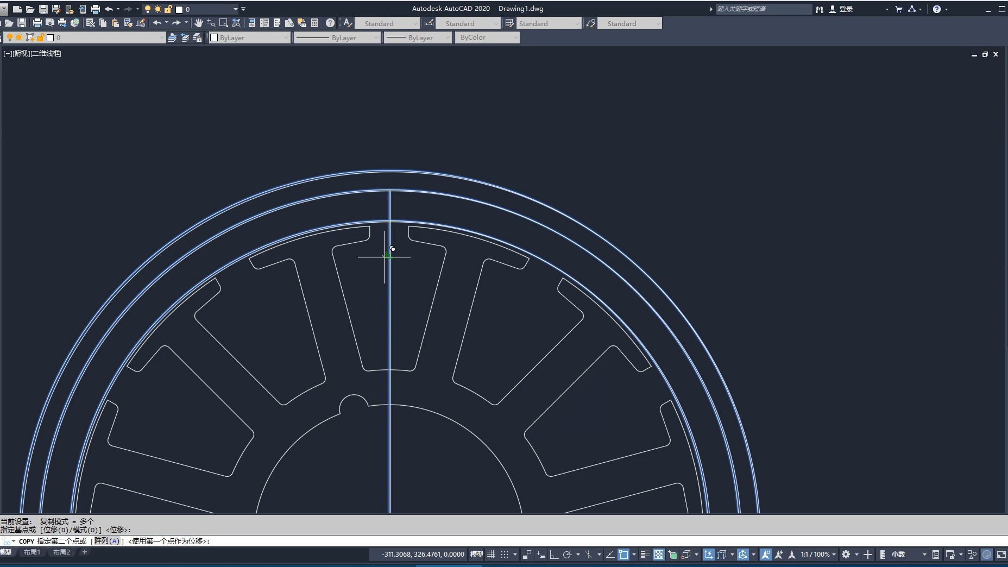Open the Layer States Manager icon

pyautogui.click(x=197, y=37)
